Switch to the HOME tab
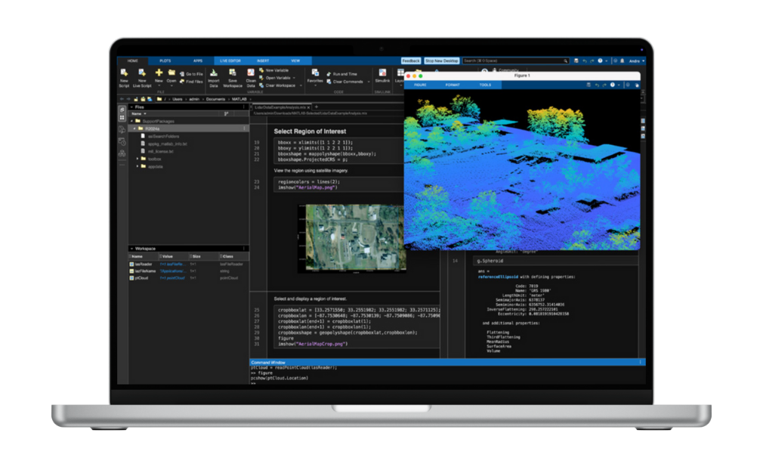Image resolution: width=763 pixels, height=467 pixels. coord(133,61)
